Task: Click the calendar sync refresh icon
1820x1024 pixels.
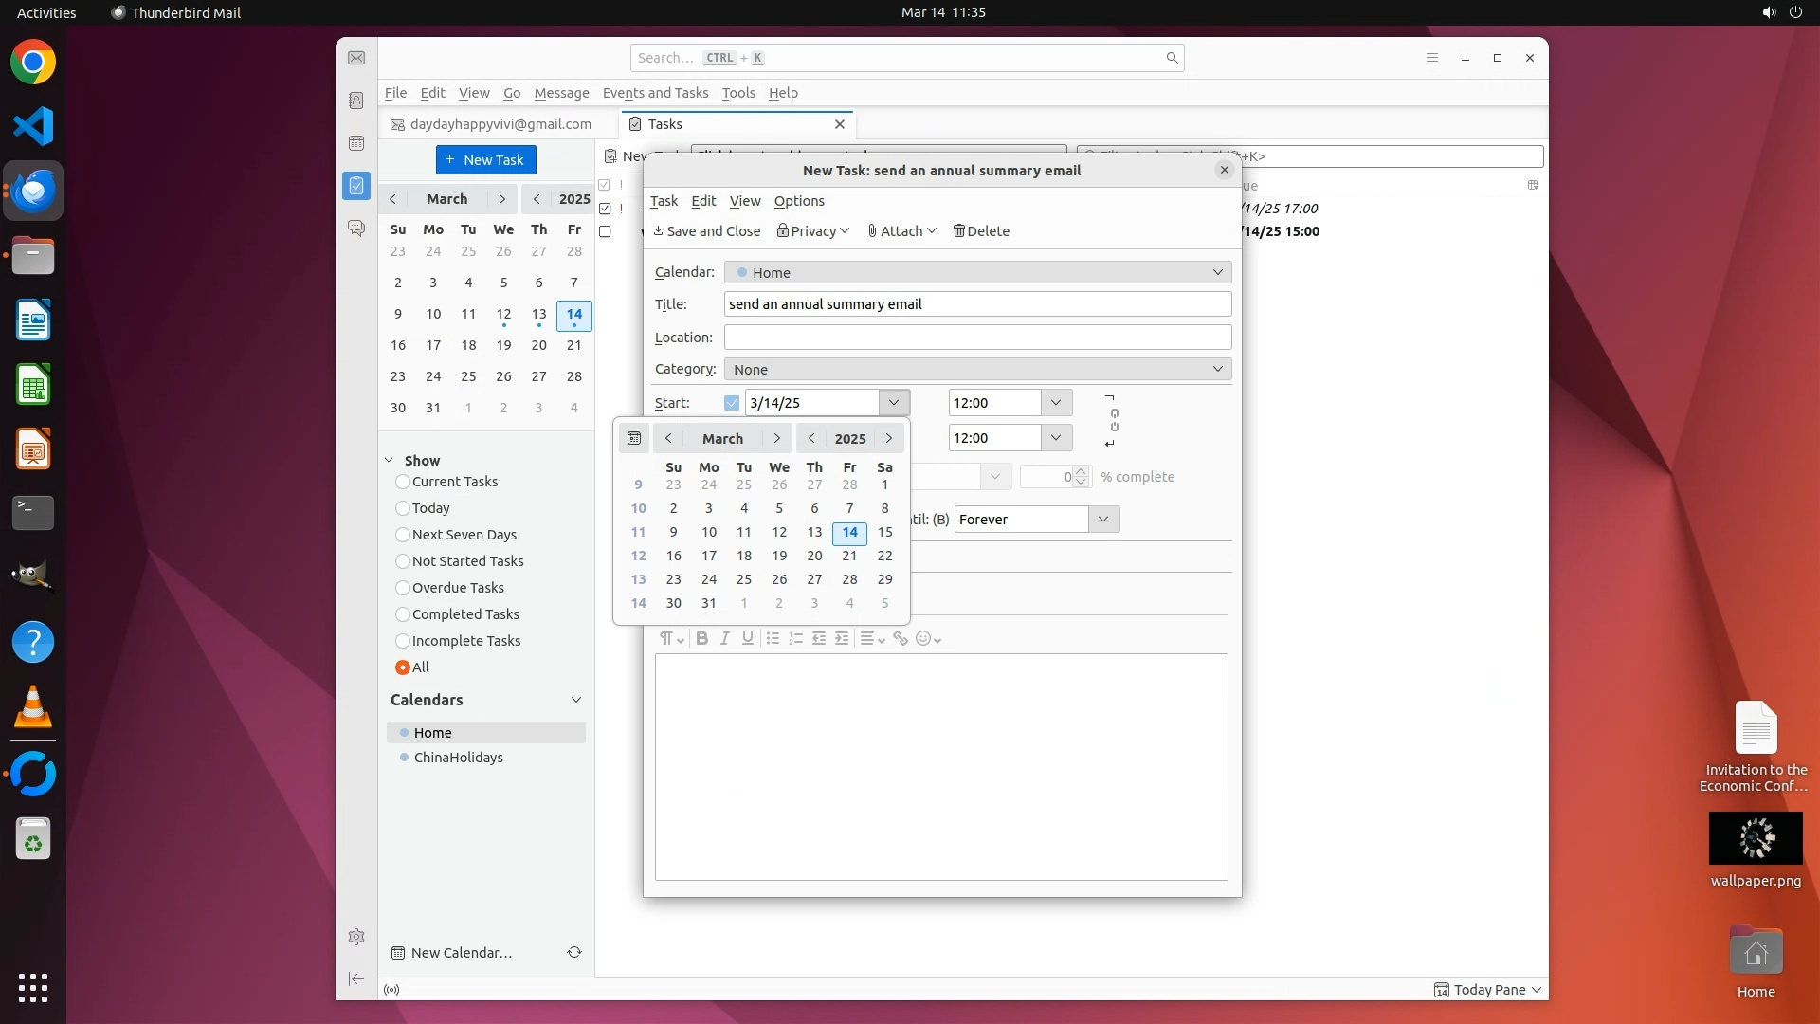Action: [574, 953]
